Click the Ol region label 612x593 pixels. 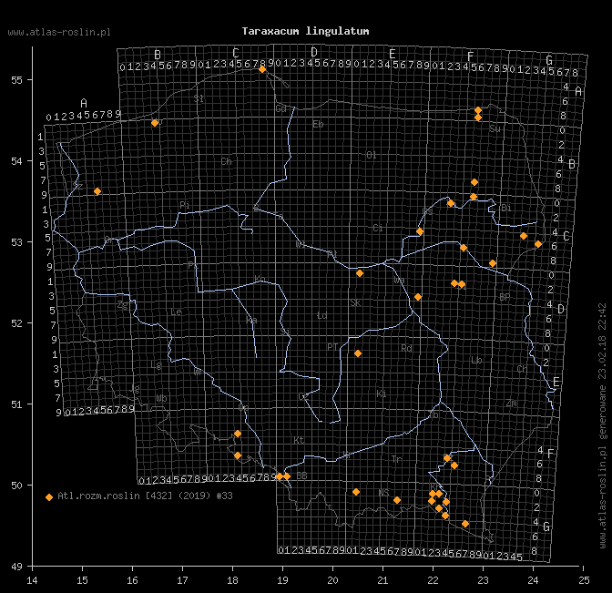coord(372,156)
